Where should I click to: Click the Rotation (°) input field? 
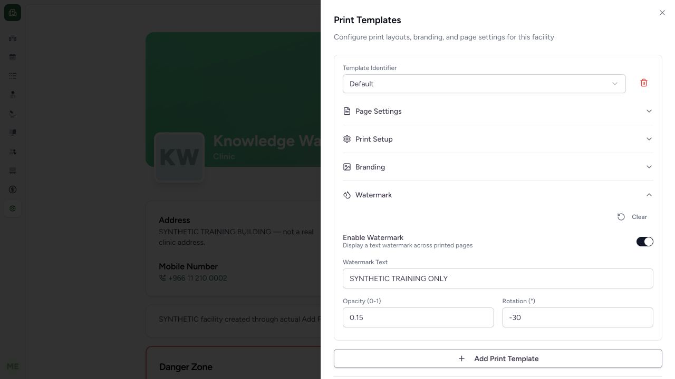pyautogui.click(x=577, y=317)
